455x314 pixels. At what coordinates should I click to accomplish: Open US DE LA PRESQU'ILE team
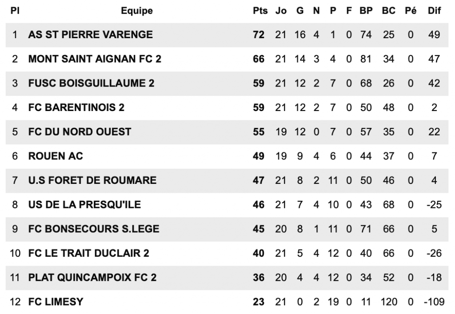(84, 205)
